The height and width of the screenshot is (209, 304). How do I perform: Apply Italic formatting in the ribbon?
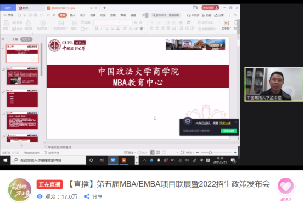(102, 28)
